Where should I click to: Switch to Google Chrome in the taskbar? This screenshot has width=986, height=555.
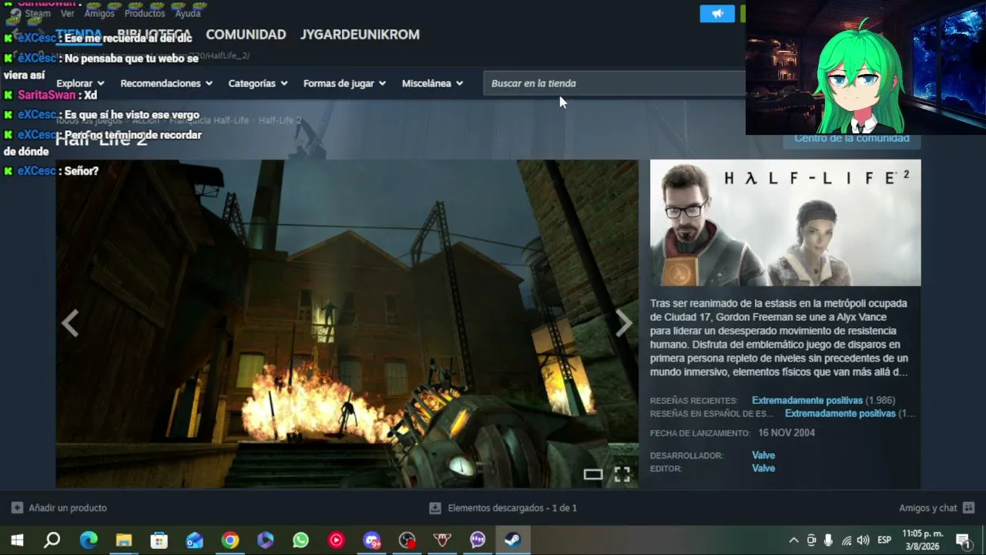point(230,540)
